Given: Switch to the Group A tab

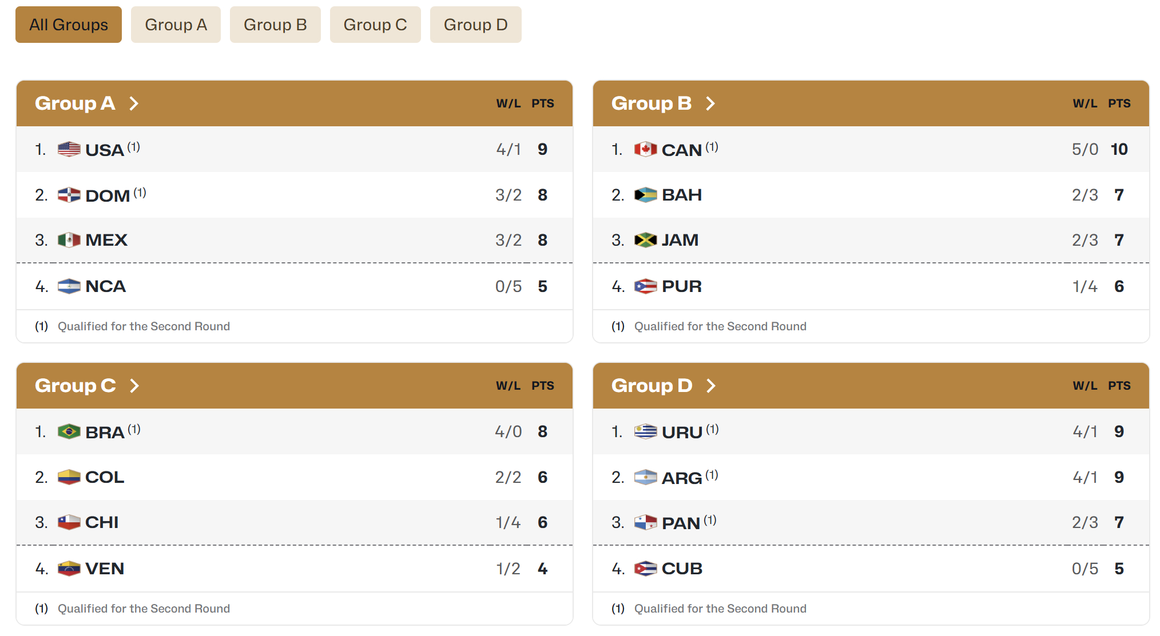Looking at the screenshot, I should 176,25.
